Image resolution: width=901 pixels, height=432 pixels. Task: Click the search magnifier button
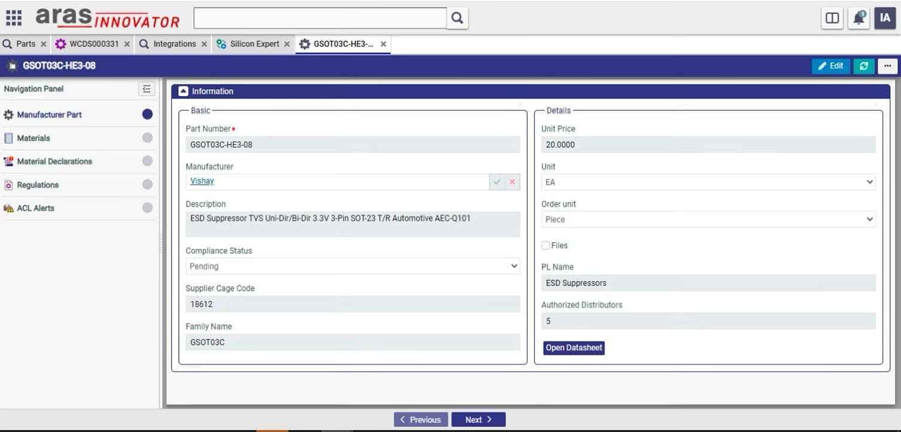pos(457,18)
